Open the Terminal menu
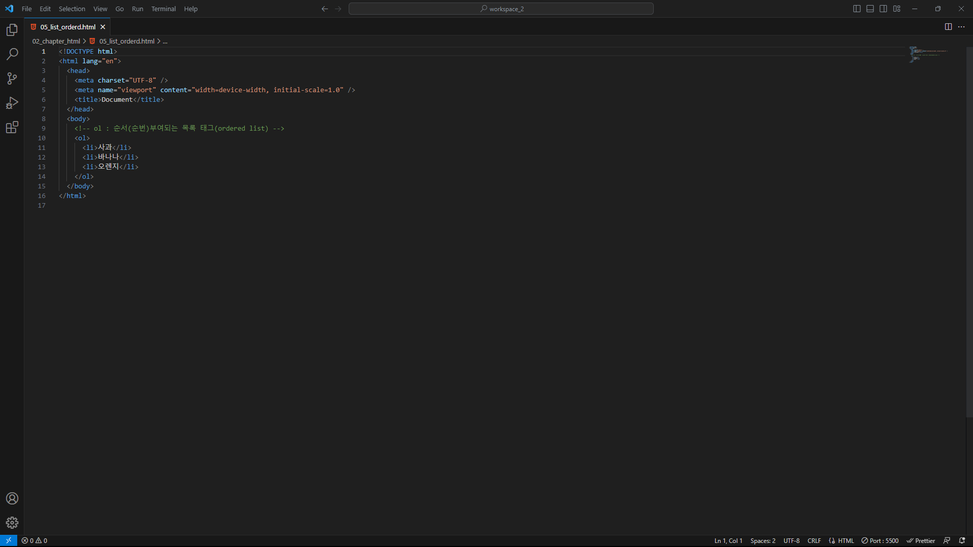 [163, 9]
